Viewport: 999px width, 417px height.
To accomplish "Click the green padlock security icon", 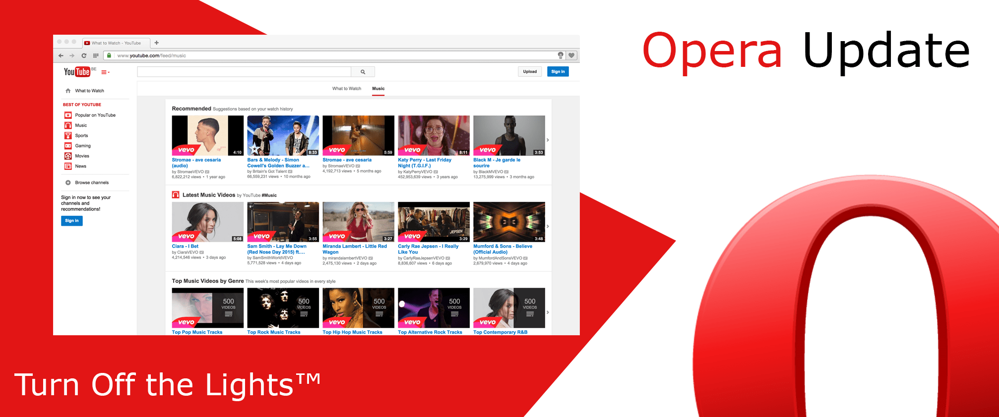I will [x=109, y=55].
